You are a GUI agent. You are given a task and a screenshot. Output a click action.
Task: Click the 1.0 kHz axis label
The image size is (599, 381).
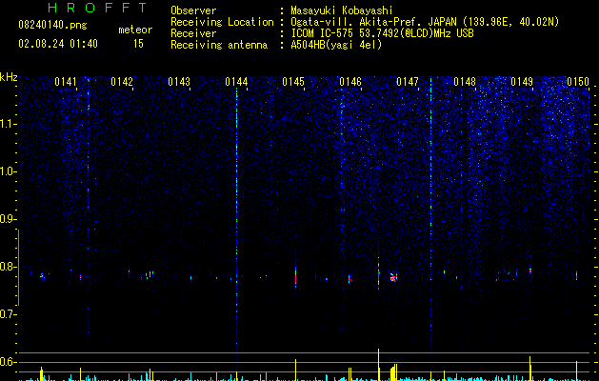8,171
